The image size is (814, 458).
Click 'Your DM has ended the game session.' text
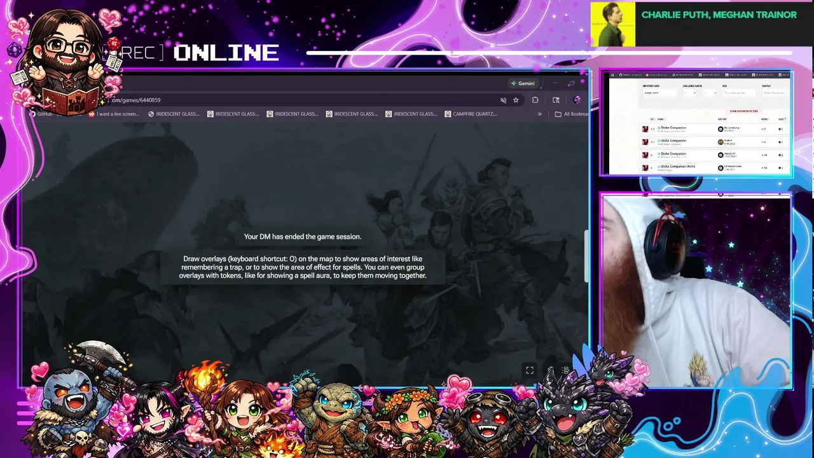[303, 237]
